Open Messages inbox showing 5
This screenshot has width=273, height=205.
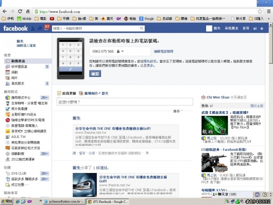tap(27, 67)
